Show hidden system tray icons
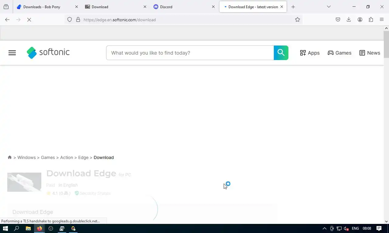The image size is (389, 233). (324, 228)
